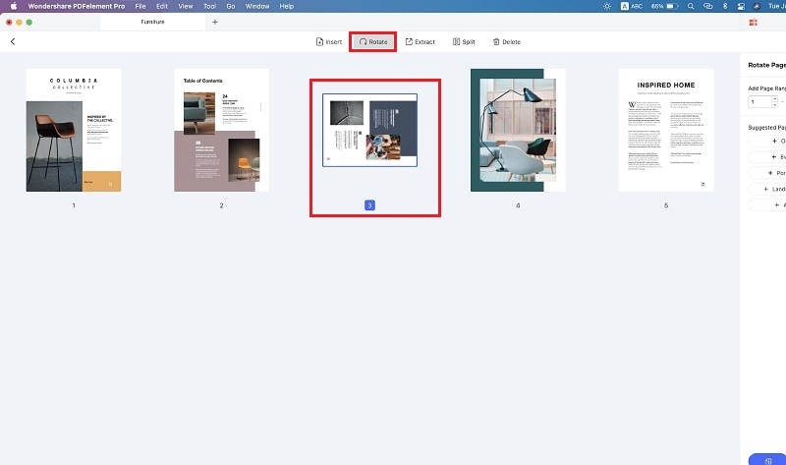Decrease page range with down stepper arrow
This screenshot has width=786, height=465.
[775, 105]
